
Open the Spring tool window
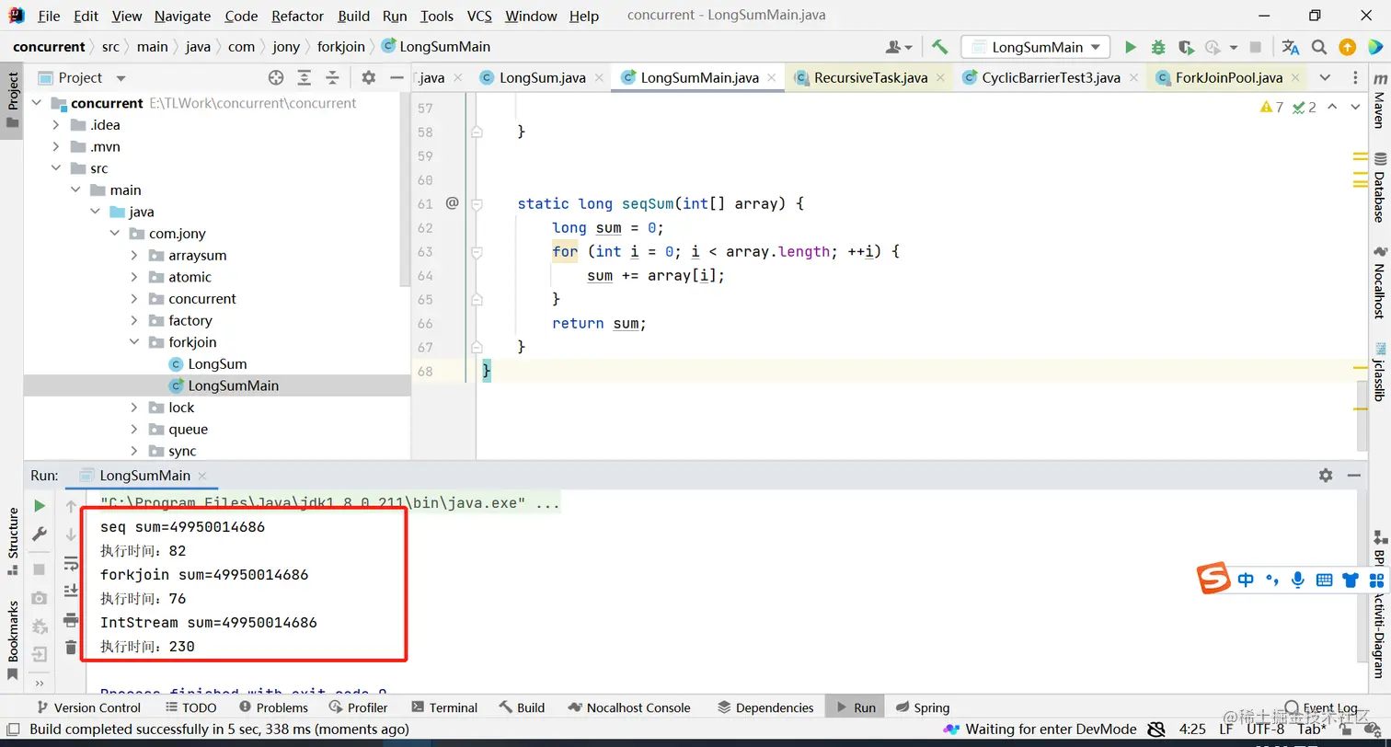(921, 707)
